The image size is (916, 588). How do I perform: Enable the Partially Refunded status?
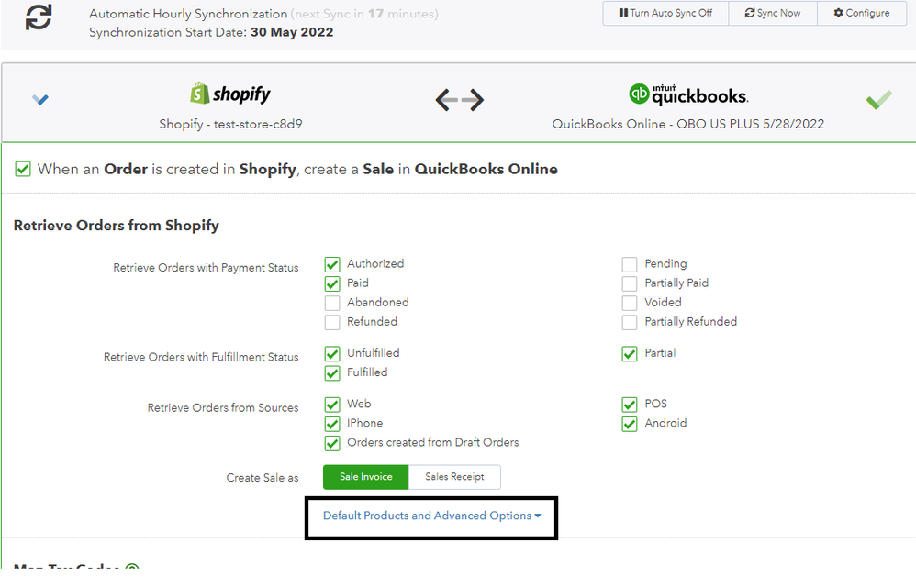click(x=629, y=322)
